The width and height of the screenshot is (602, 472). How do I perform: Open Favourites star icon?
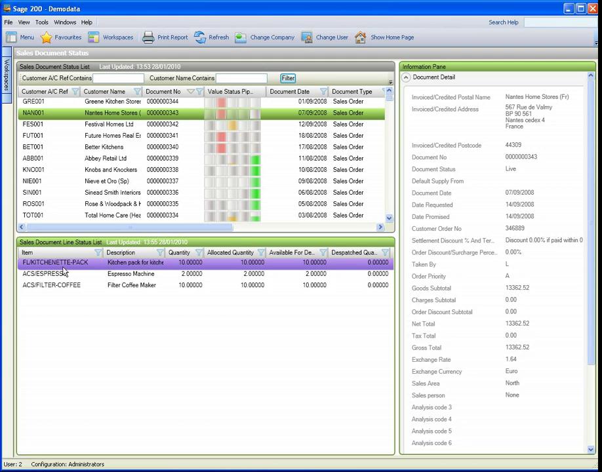coord(46,37)
